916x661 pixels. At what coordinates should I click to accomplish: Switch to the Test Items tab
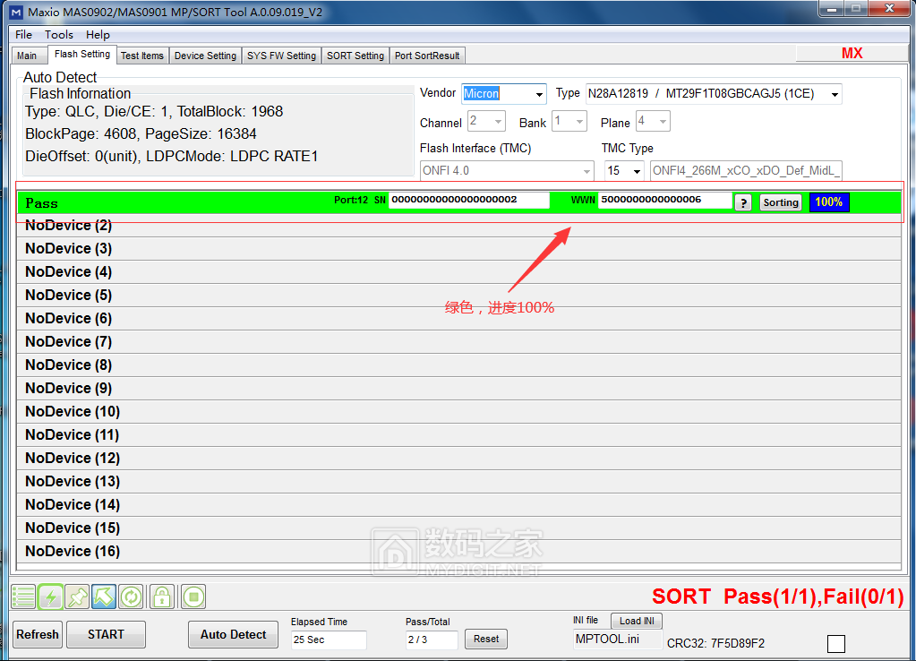pos(142,56)
